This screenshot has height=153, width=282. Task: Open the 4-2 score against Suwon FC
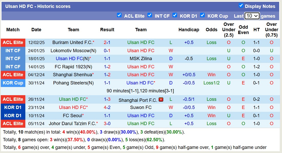[107, 107]
